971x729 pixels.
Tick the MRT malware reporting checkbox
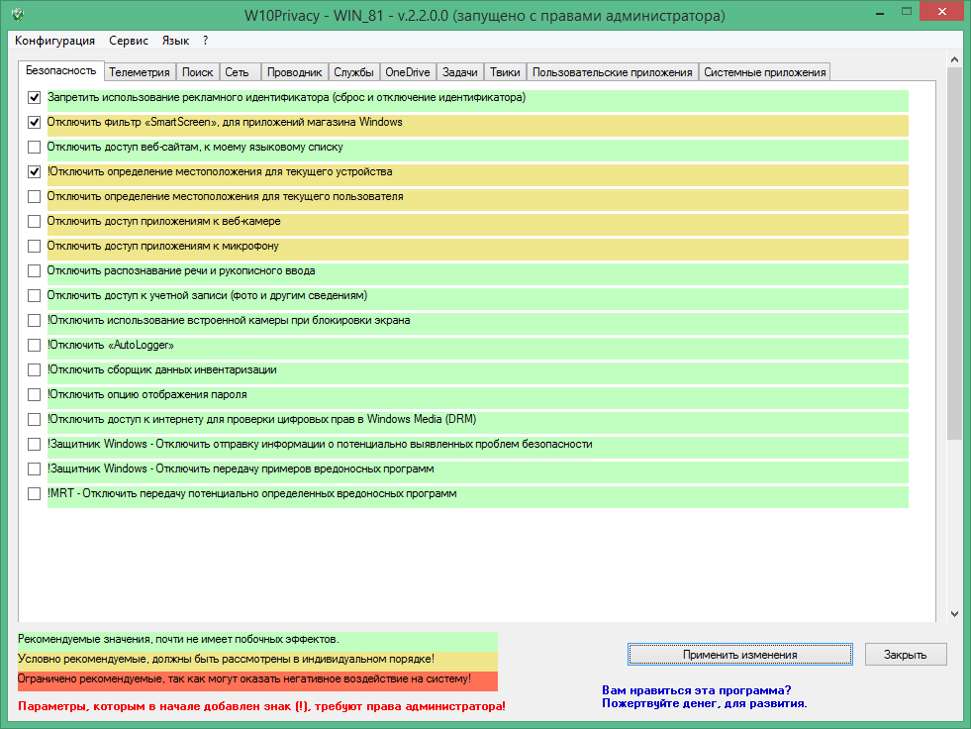coord(35,493)
